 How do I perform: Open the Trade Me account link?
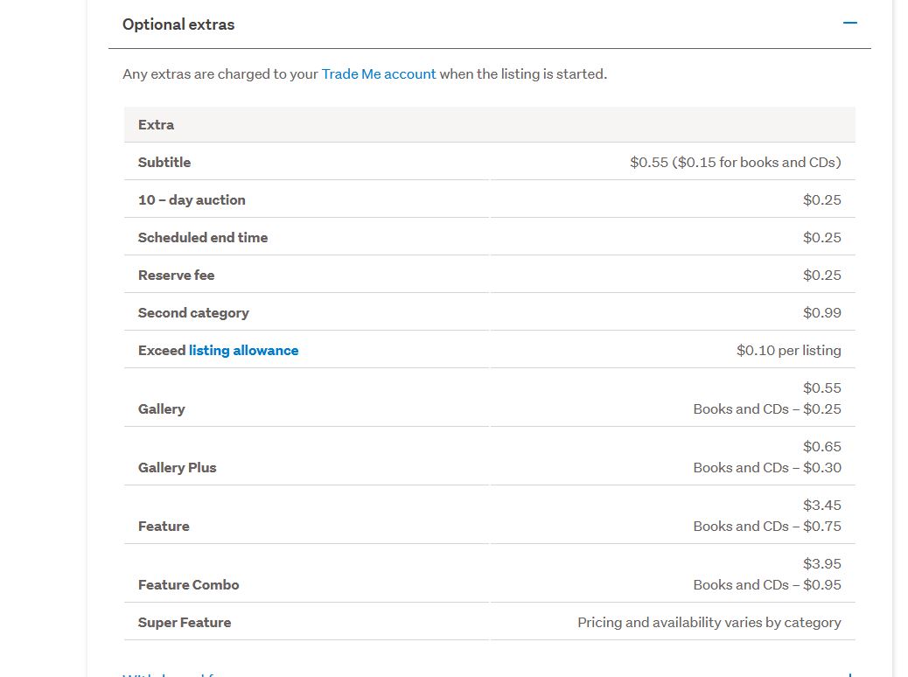pyautogui.click(x=379, y=74)
